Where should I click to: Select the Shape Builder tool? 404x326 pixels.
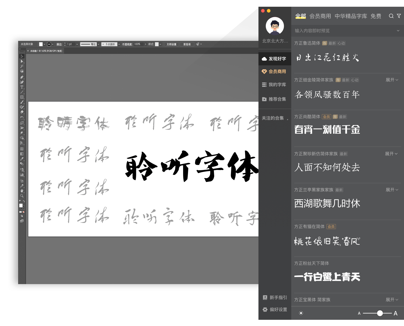(x=22, y=138)
